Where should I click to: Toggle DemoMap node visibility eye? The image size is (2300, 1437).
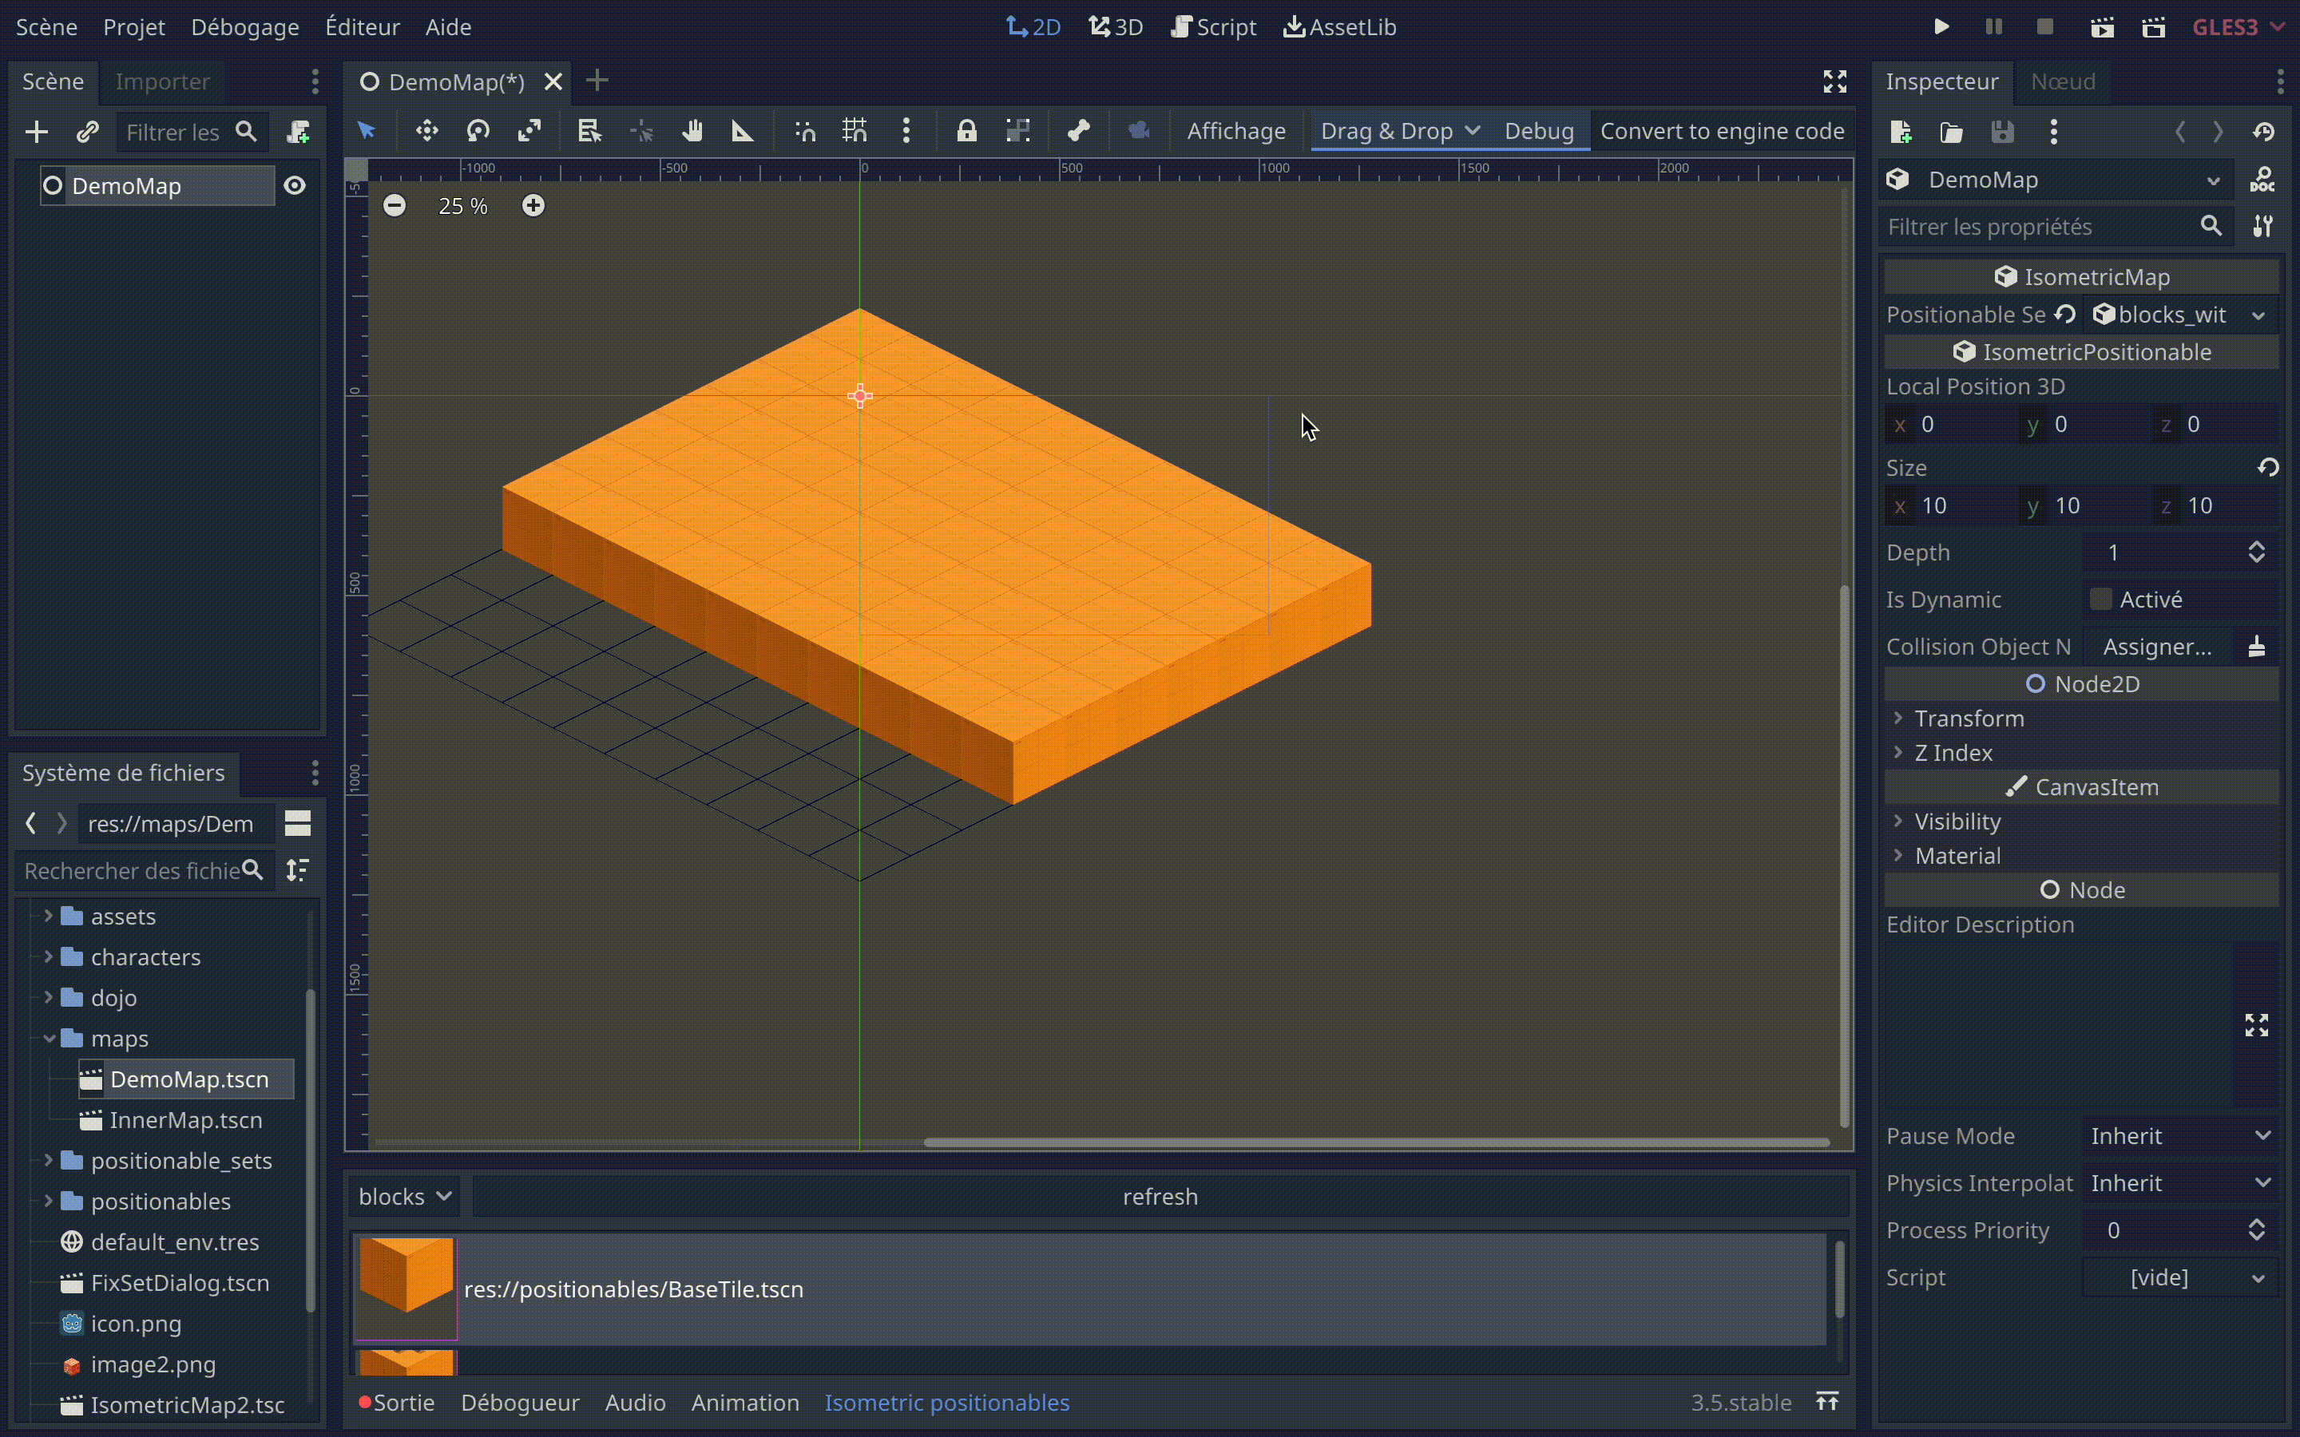tap(295, 185)
